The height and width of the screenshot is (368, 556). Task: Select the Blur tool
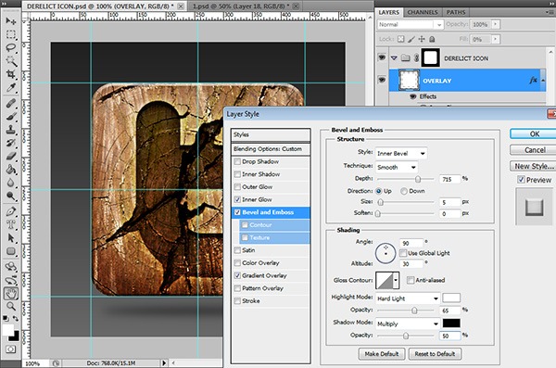[x=10, y=183]
